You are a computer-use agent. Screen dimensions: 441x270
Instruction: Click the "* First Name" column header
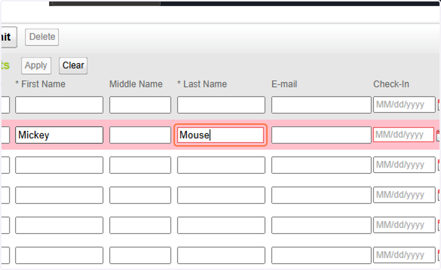pos(40,84)
